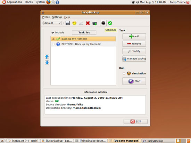Click the Start button
This screenshot has height=143, width=191.
click(x=134, y=81)
